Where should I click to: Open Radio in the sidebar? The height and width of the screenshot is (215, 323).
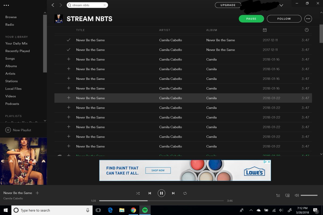tap(10, 24)
